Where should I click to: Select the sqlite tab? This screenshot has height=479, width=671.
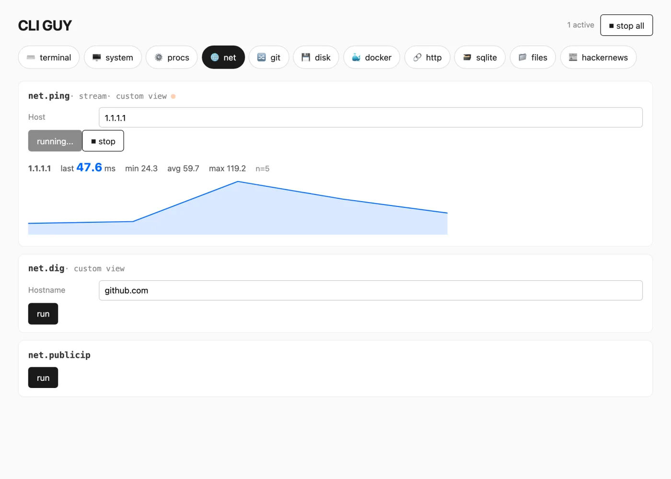tap(480, 57)
